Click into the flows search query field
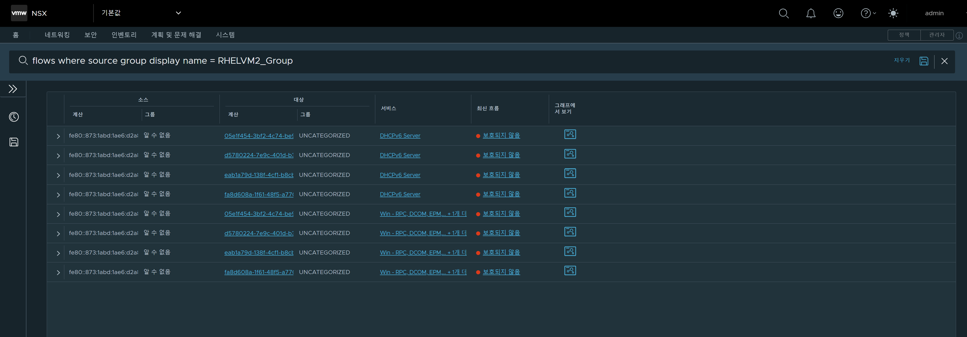Image resolution: width=967 pixels, height=337 pixels. (450, 61)
